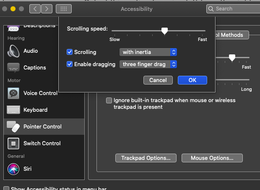Open Mouse Options button
Viewport: 260px width, 190px height.
tap(212, 158)
